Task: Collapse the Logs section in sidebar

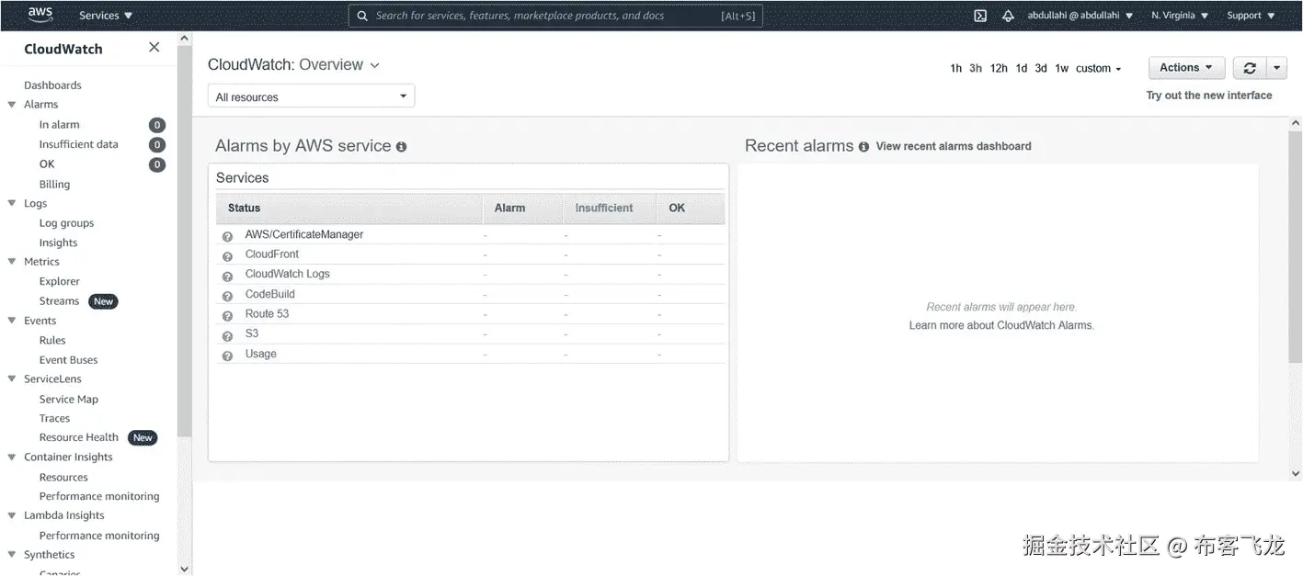Action: pyautogui.click(x=12, y=203)
